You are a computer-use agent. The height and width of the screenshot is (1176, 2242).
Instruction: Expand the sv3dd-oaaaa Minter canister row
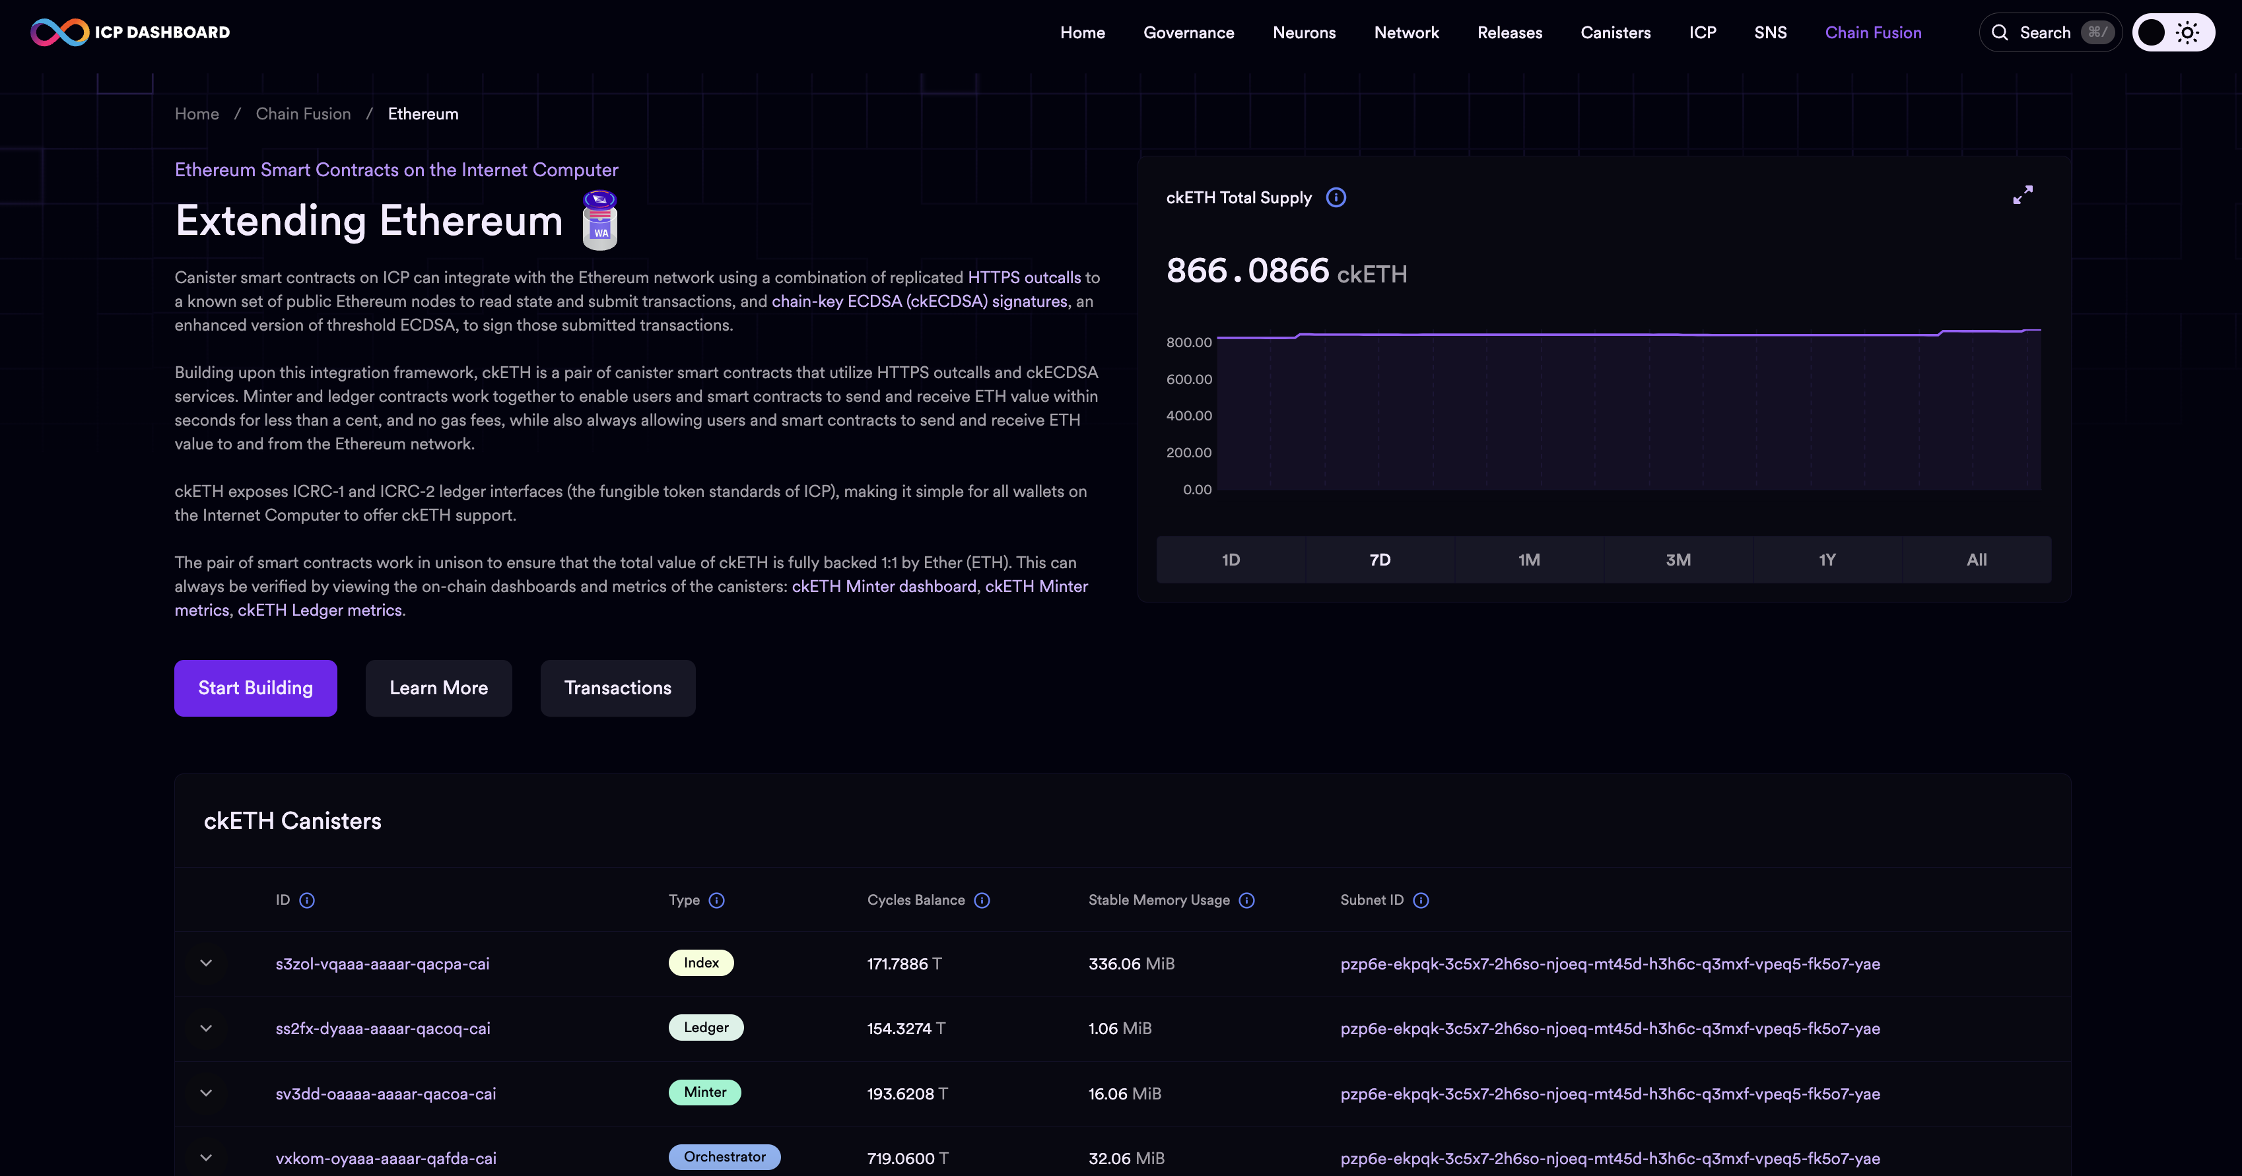(x=206, y=1094)
